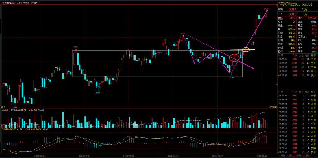
Task: Switch to the 分价 tab
Action: coord(291,155)
